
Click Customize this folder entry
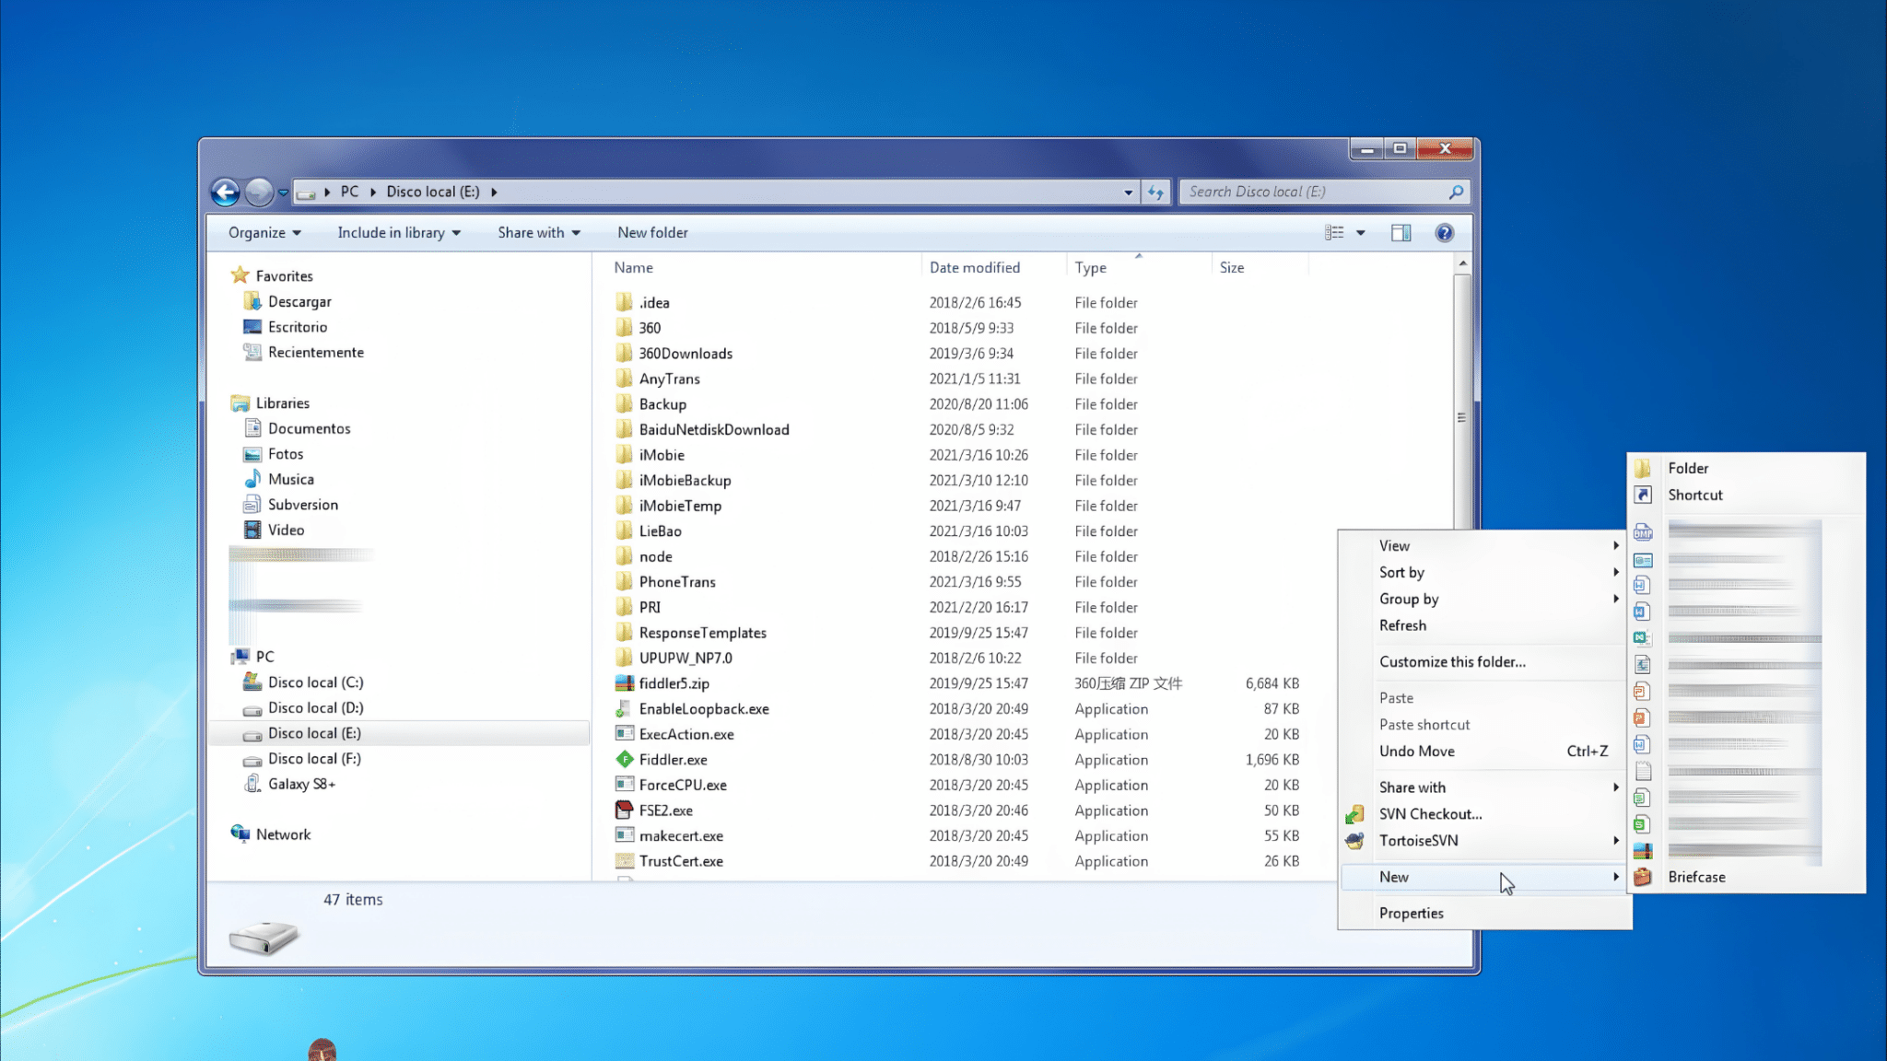click(1452, 662)
